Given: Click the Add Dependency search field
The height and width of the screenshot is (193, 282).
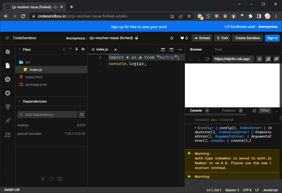Looking at the screenshot, I should [x=48, y=114].
